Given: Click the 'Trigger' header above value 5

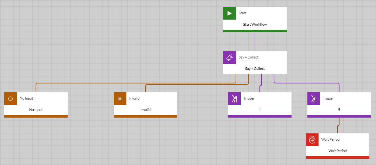Looking at the screenshot, I should (328, 98).
